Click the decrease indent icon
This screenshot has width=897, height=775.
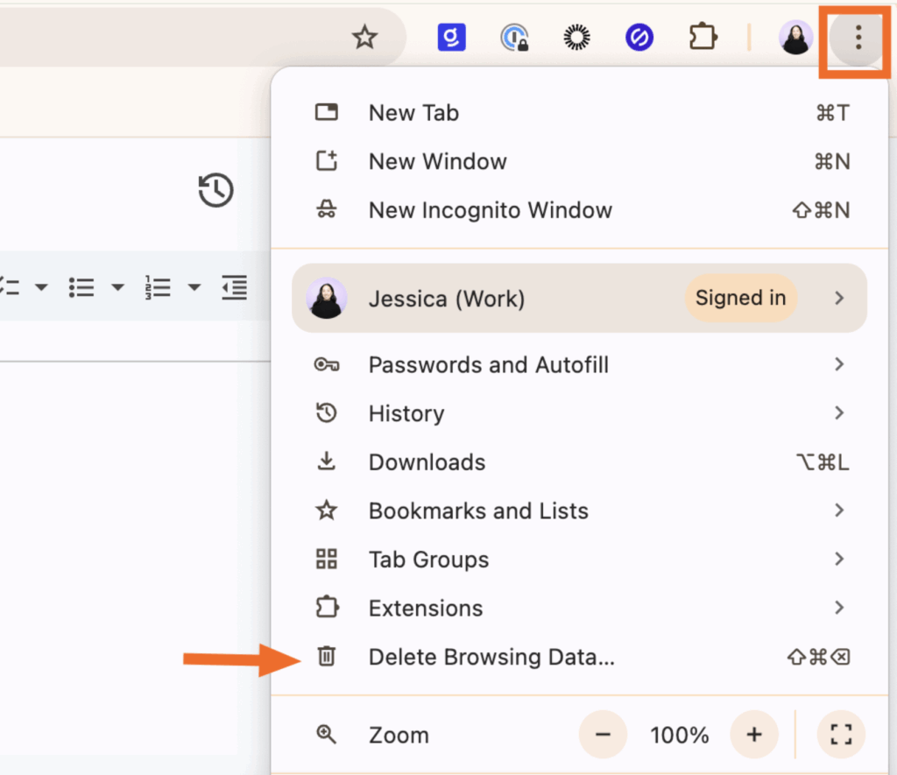point(234,287)
